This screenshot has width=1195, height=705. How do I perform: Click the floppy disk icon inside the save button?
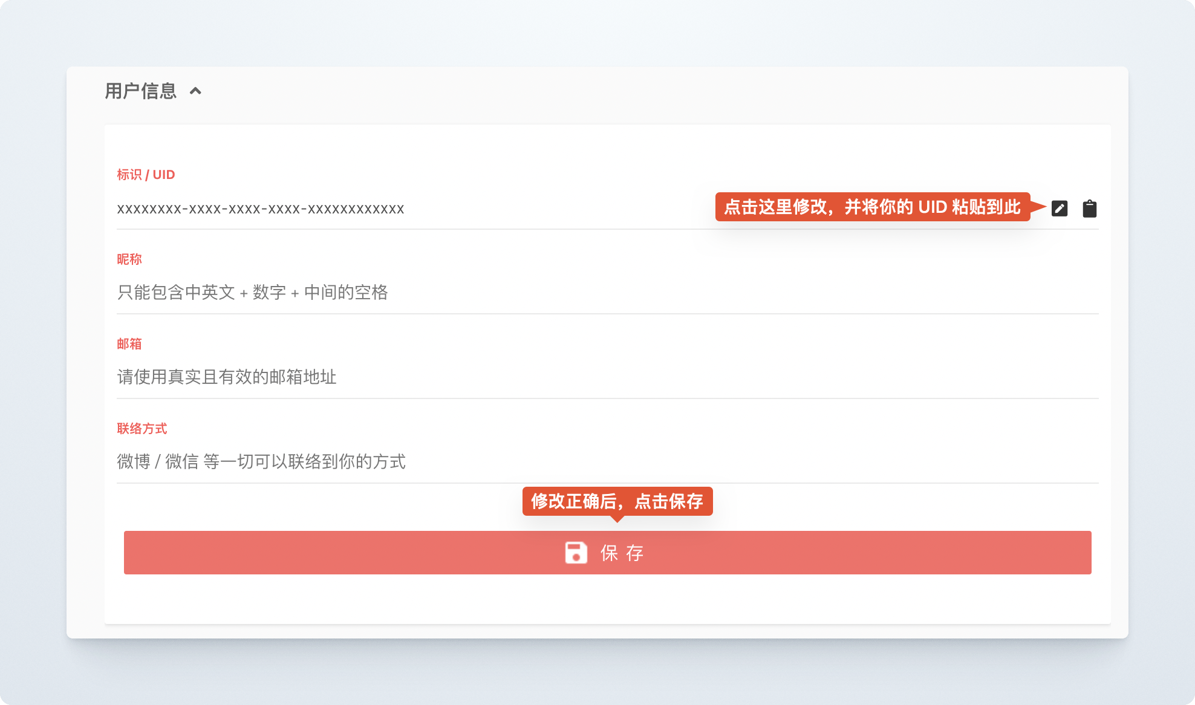coord(576,553)
